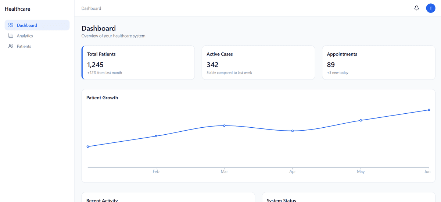Select the Active Cases card

click(x=258, y=63)
